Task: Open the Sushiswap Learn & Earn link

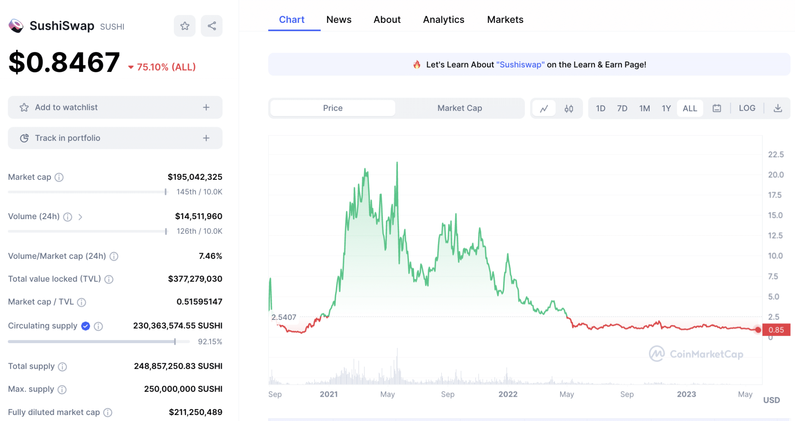Action: coord(520,64)
